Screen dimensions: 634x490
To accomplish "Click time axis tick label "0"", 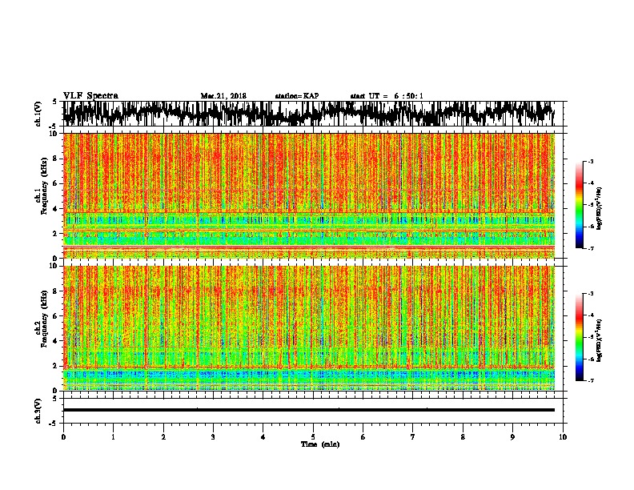I will pyautogui.click(x=63, y=437).
